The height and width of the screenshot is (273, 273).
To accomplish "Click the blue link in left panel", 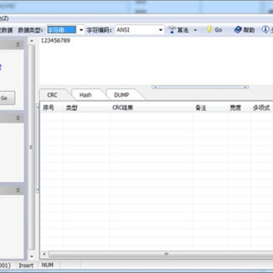I will click(1, 67).
